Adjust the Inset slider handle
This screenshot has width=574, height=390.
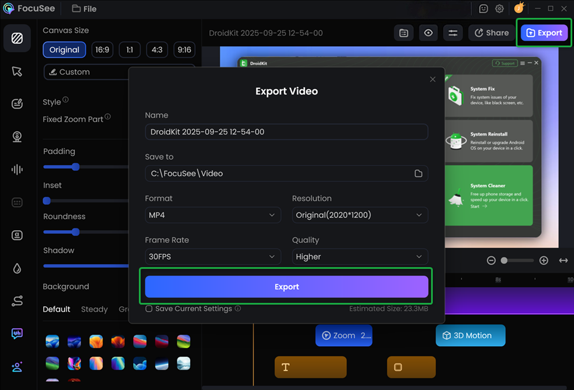(47, 201)
